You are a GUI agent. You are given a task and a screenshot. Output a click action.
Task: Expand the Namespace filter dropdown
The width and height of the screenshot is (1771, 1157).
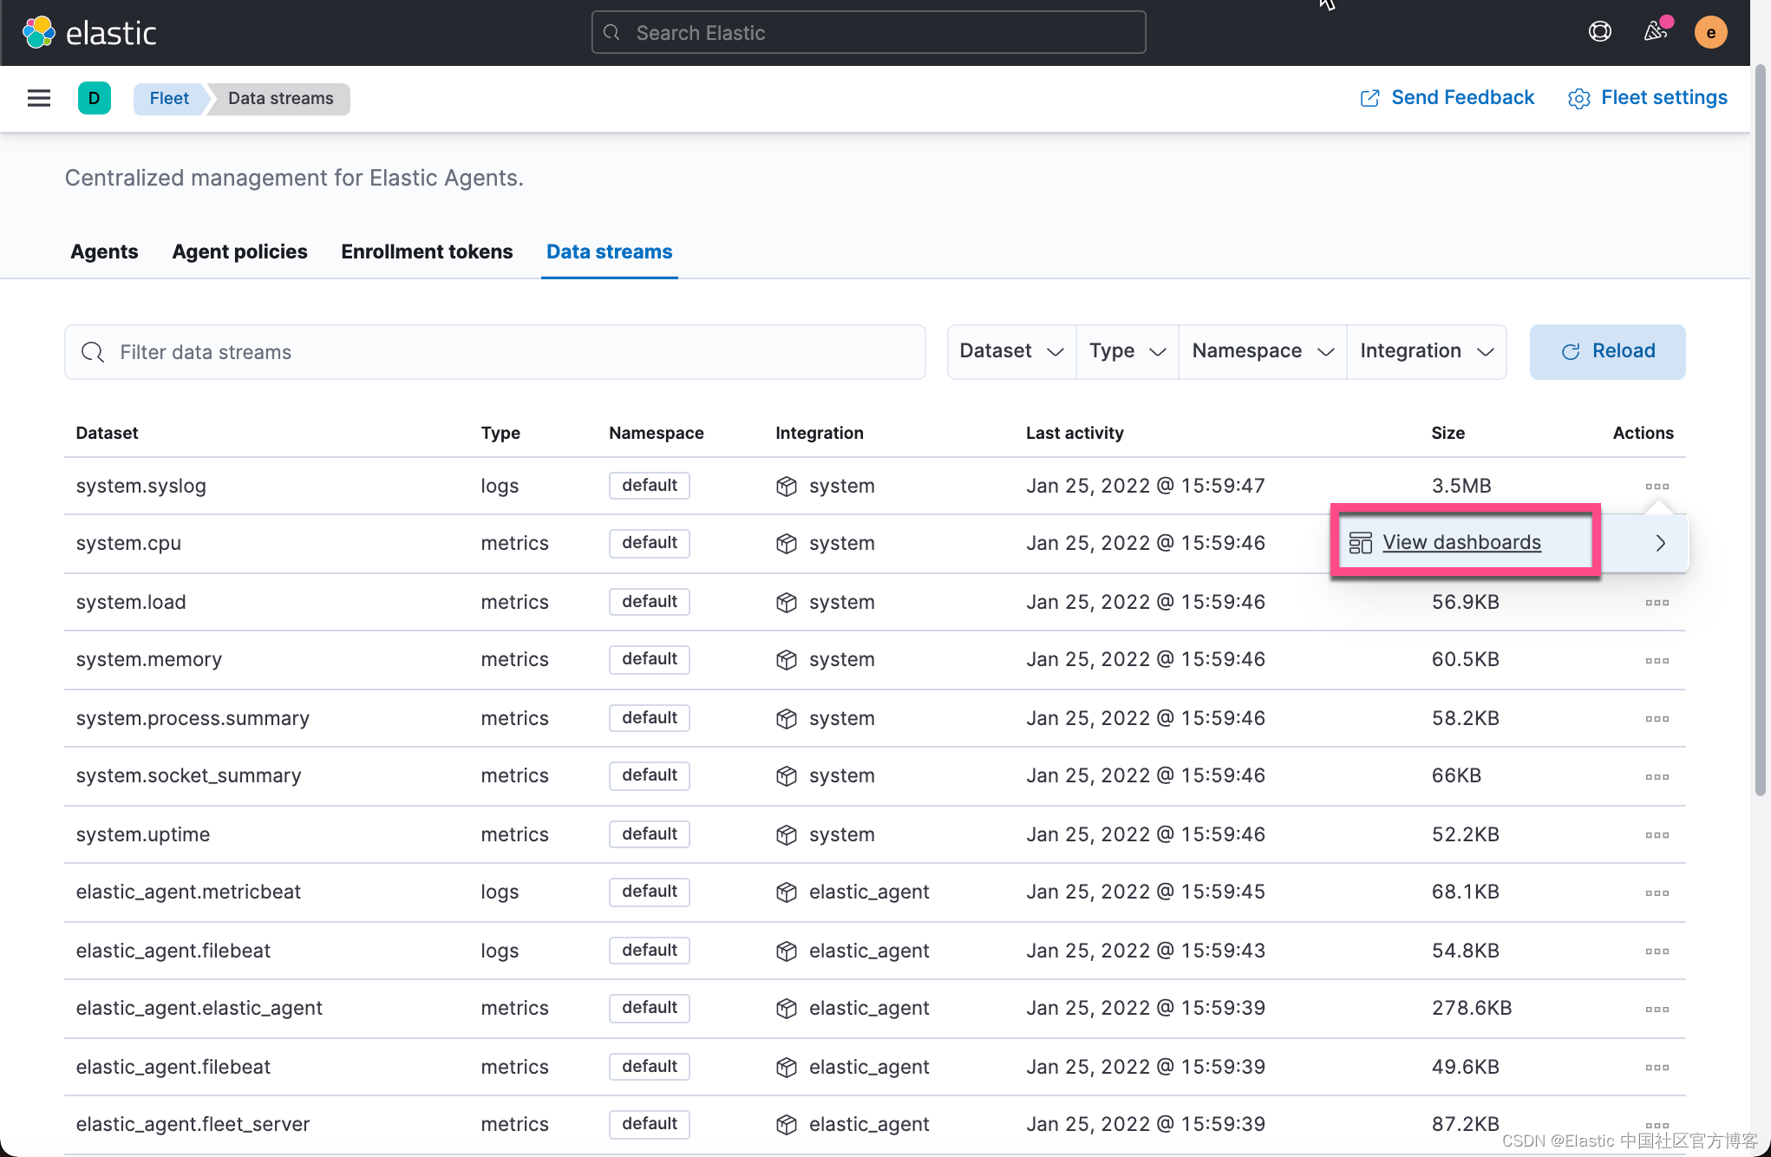[1262, 351]
